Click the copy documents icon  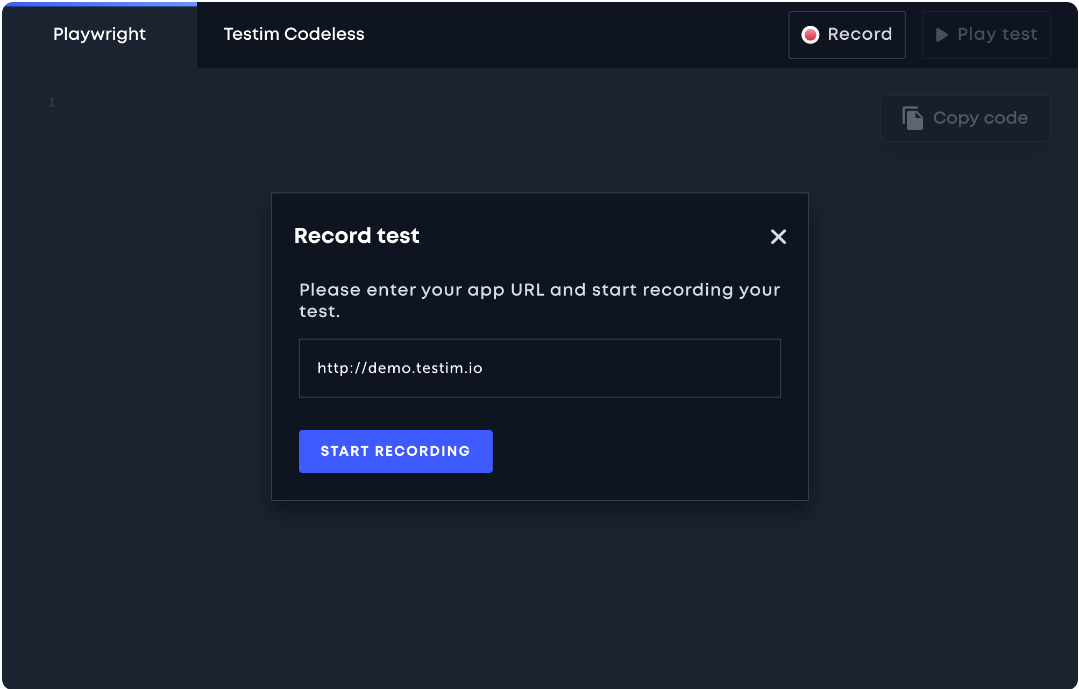[x=912, y=118]
